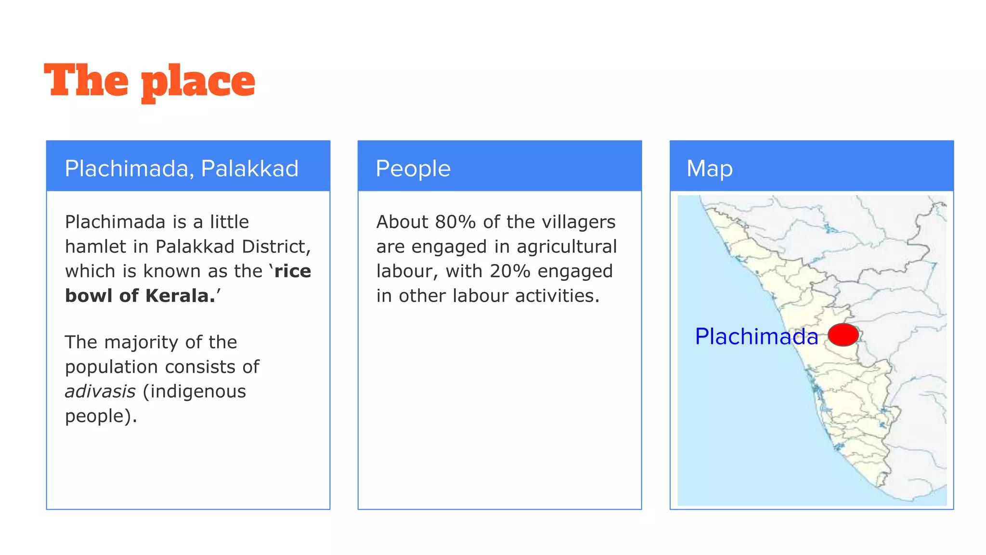
Task: Click the 'People' card header
Action: coord(500,166)
